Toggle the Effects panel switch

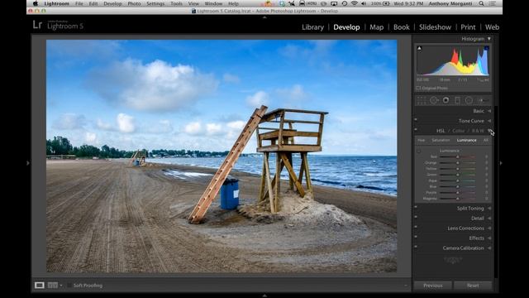coord(416,237)
